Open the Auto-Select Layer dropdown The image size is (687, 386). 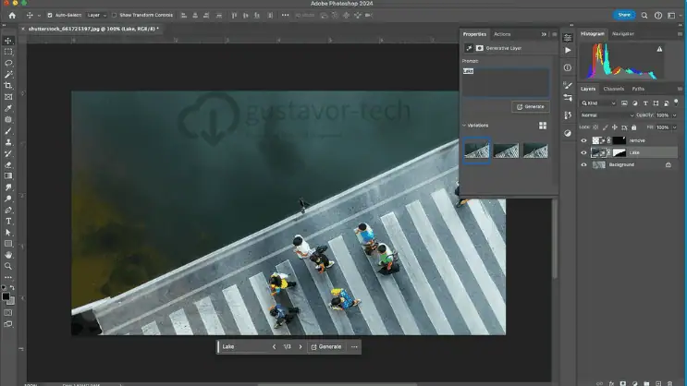tap(96, 16)
